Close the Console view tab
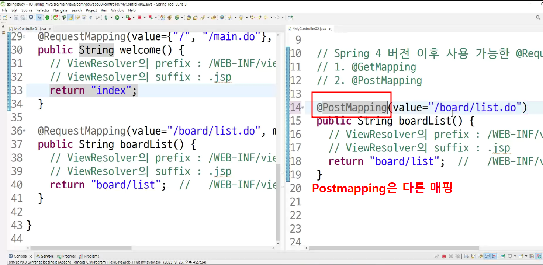The image size is (543, 265). (31, 256)
